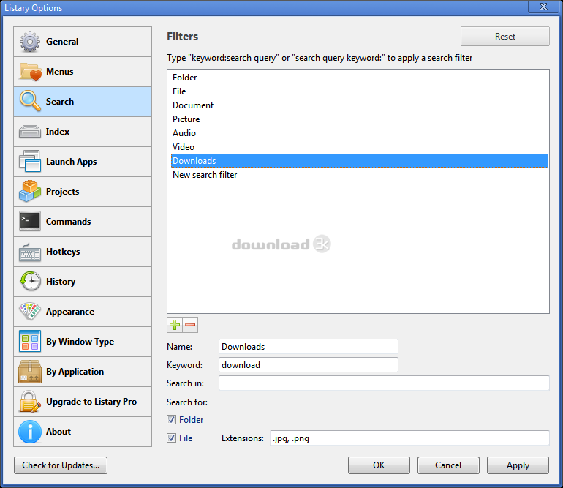
Task: Open the Menus folder-heart icon
Action: click(30, 72)
